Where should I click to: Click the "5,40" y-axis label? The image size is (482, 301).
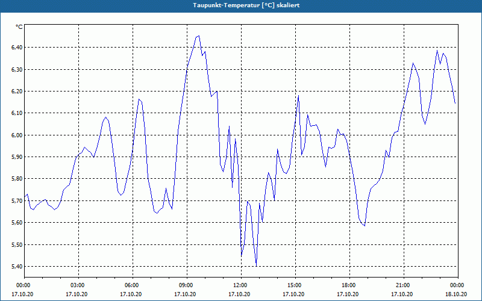17,267
